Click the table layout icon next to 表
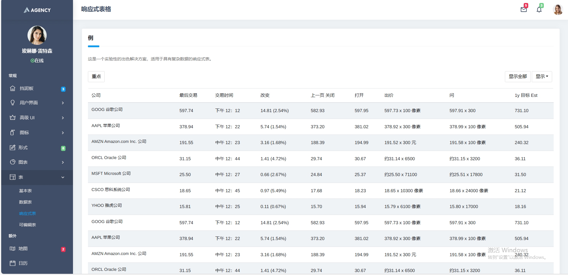568x275 pixels. coord(13,177)
